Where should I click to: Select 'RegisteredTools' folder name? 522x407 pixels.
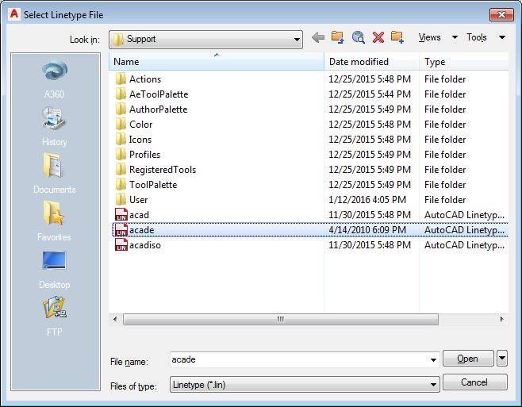(163, 169)
